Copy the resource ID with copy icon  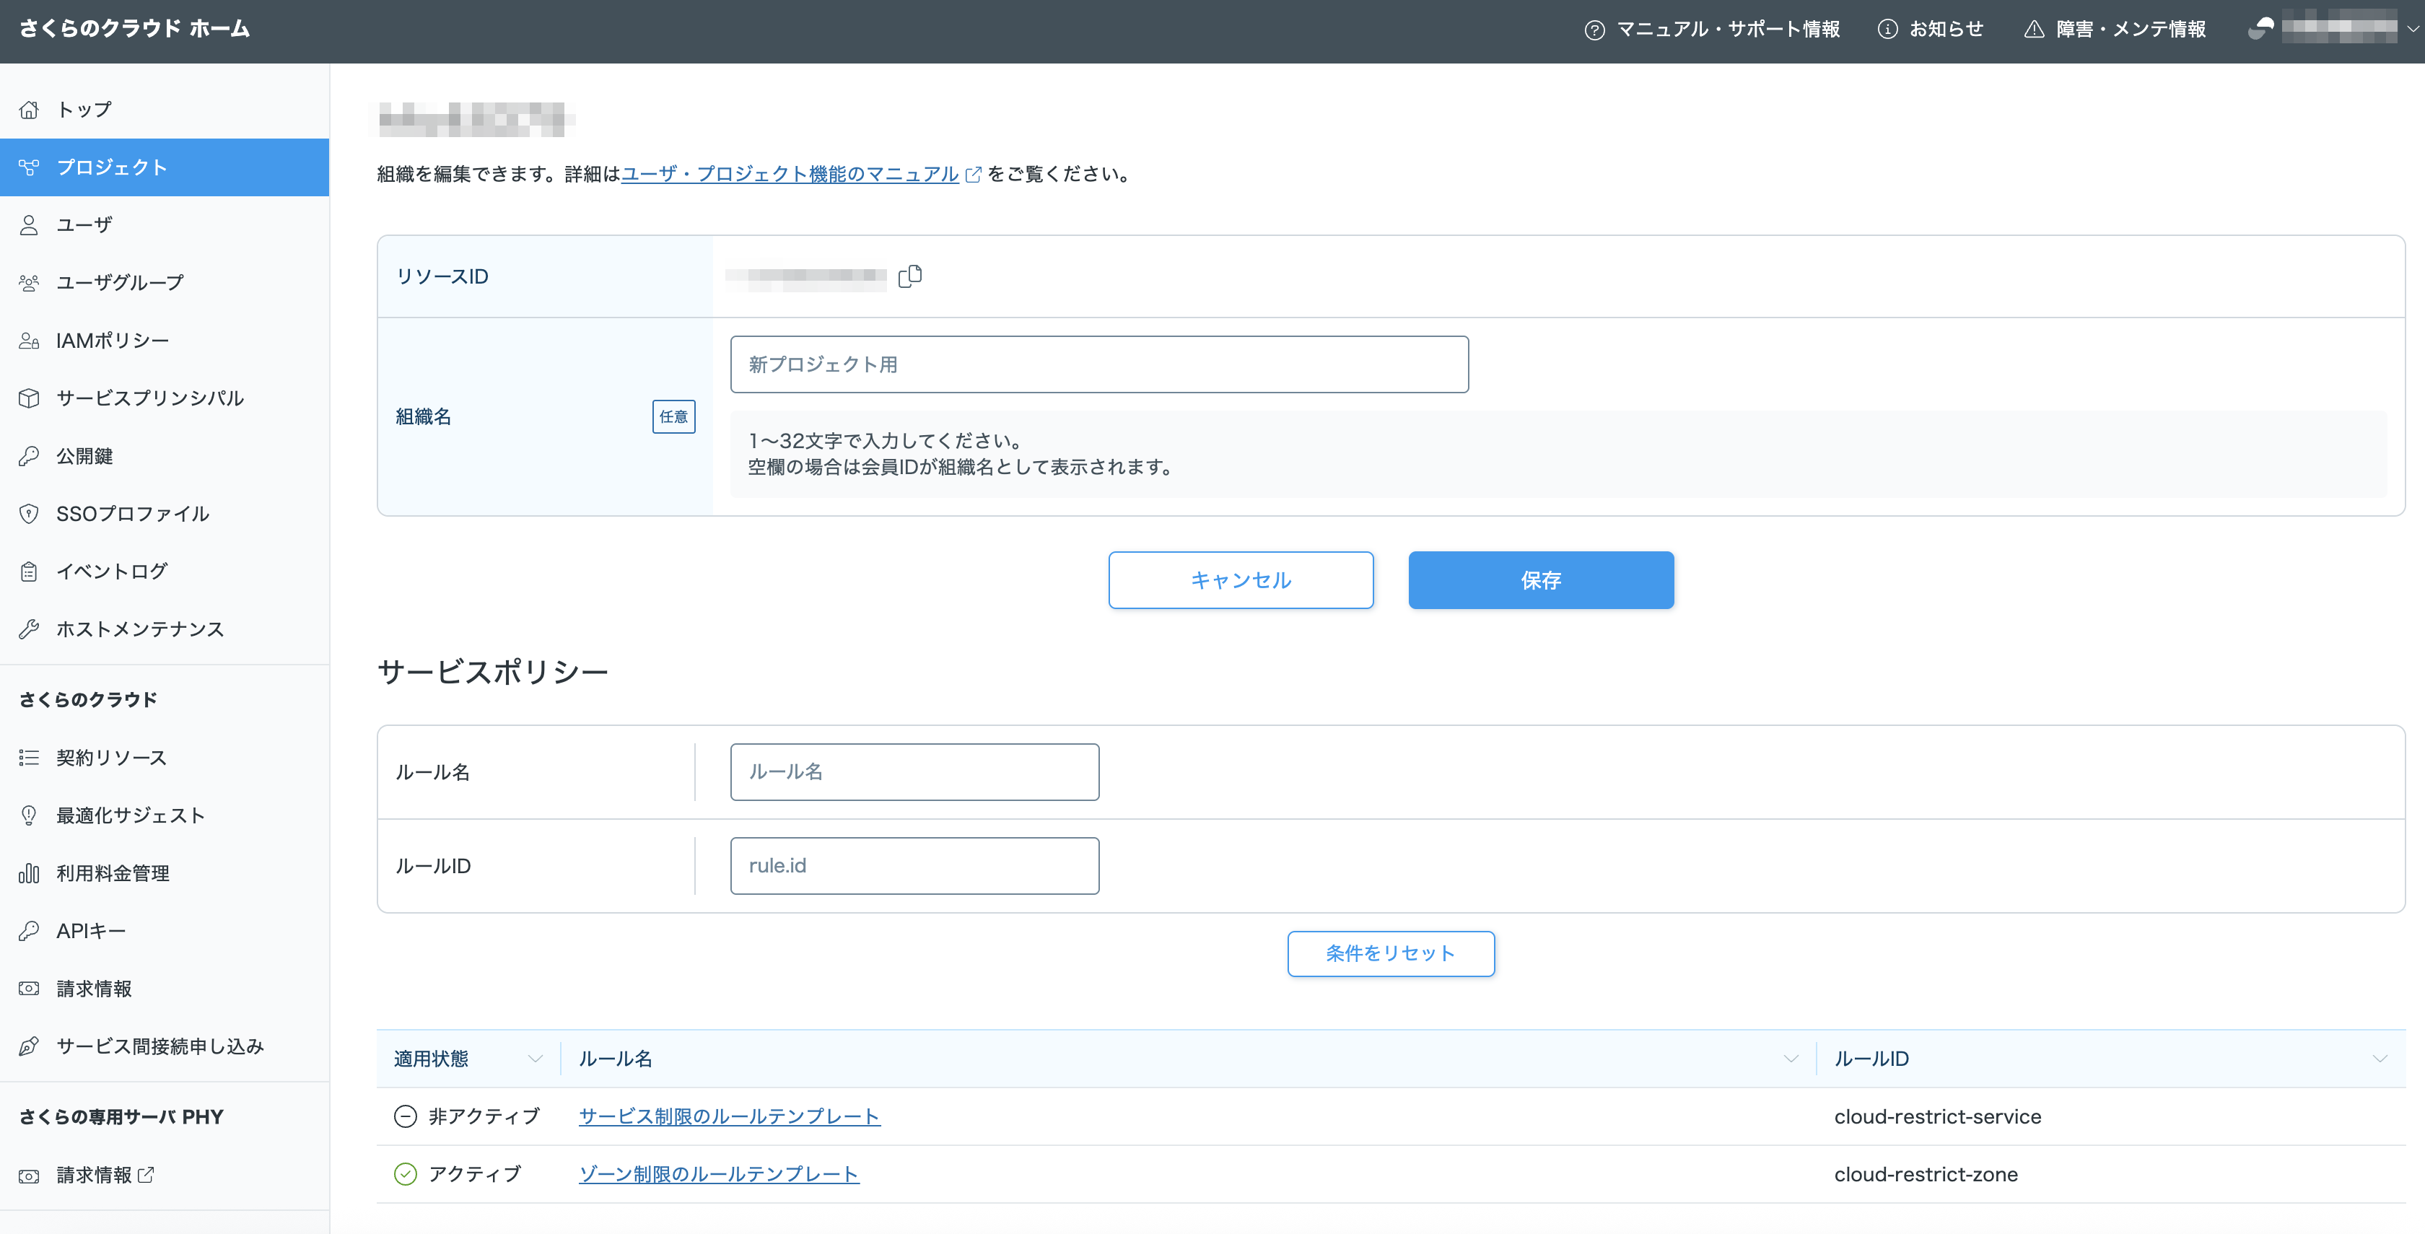tap(909, 276)
